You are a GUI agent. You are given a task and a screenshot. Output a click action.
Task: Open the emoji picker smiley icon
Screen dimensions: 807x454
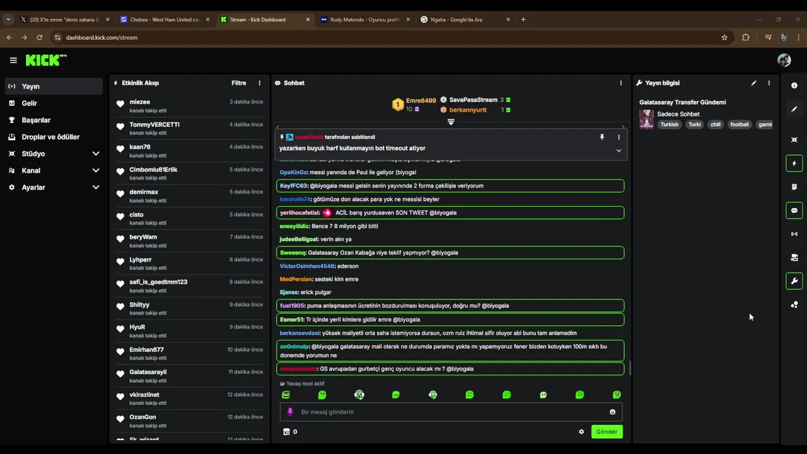[x=612, y=412]
